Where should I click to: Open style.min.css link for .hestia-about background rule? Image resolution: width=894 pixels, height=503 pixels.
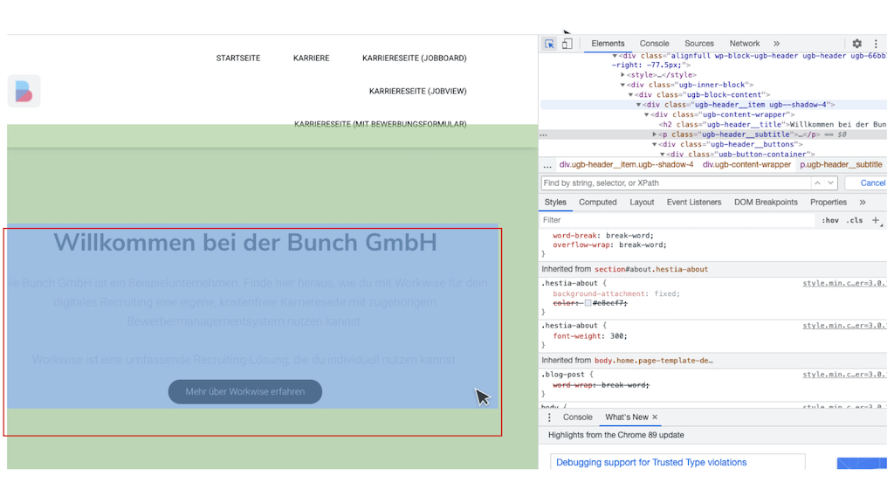click(x=844, y=284)
